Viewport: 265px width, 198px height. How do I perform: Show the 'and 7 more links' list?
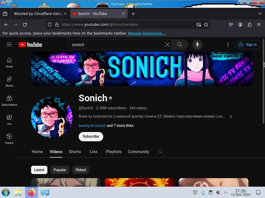(x=120, y=126)
